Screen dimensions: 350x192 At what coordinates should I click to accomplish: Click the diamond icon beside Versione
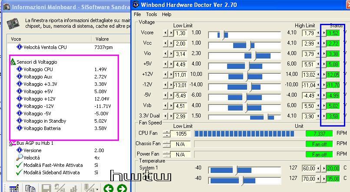click(x=20, y=150)
